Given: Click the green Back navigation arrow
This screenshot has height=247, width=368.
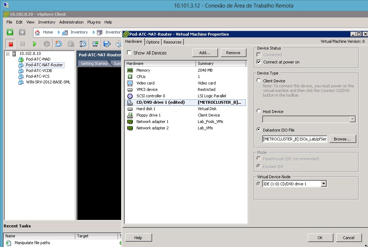Looking at the screenshot, I should coord(10,32).
